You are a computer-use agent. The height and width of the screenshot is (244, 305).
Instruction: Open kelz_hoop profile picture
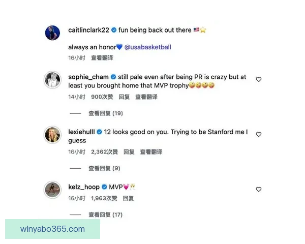52,190
